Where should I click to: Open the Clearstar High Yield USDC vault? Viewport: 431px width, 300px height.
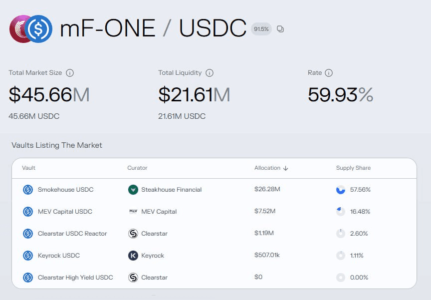(x=75, y=278)
